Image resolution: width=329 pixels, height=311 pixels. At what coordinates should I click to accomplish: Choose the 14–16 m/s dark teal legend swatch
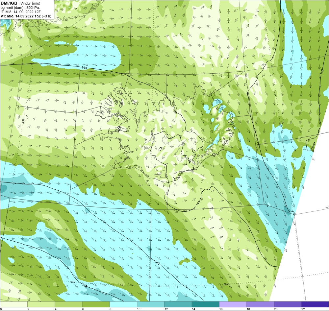206,304
